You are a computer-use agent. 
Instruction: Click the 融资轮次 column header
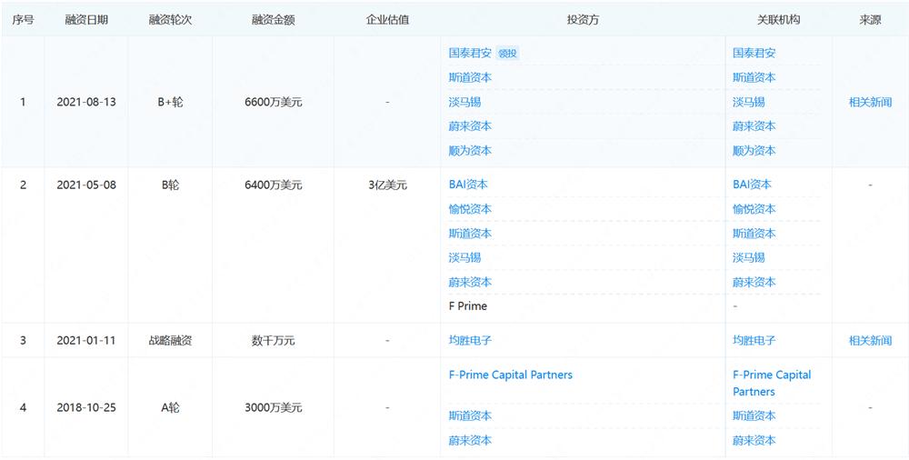click(x=170, y=20)
